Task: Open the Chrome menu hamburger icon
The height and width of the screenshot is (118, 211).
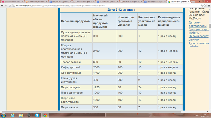Action: [x=209, y=6]
